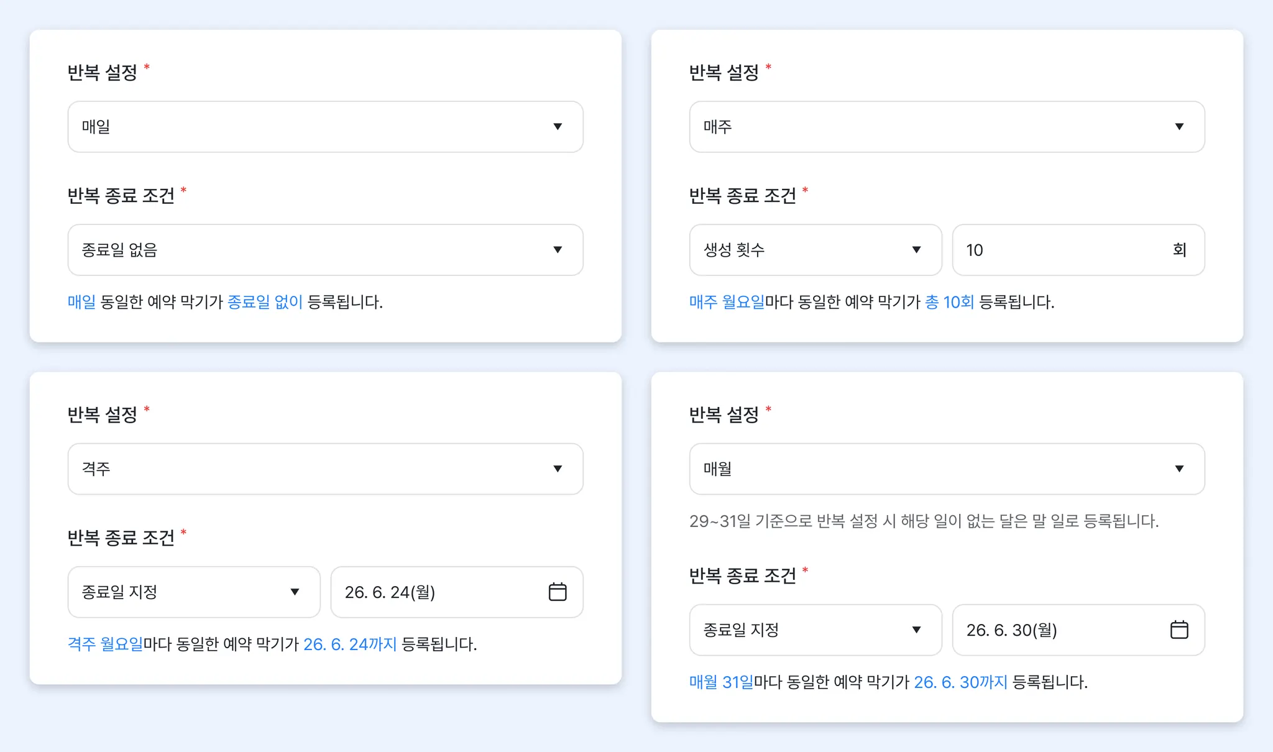Click calendar icon beside 26. 6. 30(월)

click(1179, 630)
